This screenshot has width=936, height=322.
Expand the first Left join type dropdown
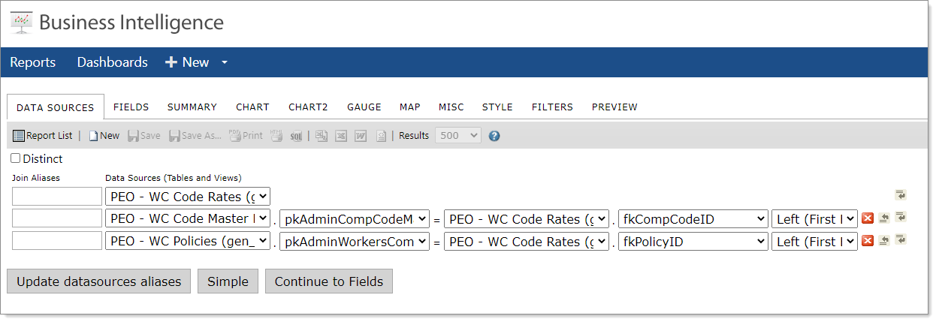(x=814, y=219)
